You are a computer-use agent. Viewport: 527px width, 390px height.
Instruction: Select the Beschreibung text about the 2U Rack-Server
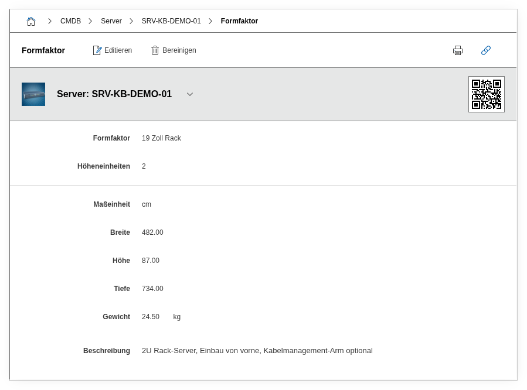tap(257, 351)
